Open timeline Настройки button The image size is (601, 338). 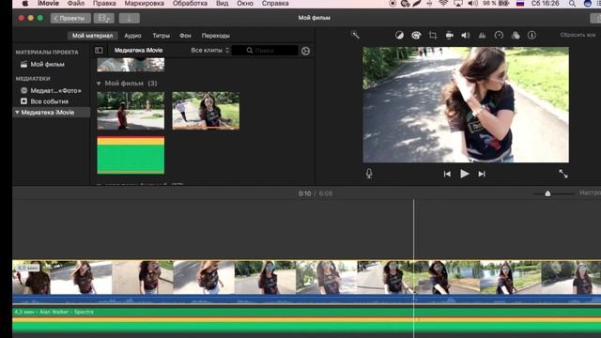tap(590, 192)
